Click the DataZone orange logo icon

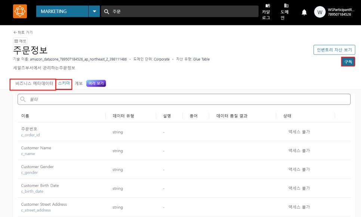[x=20, y=11]
